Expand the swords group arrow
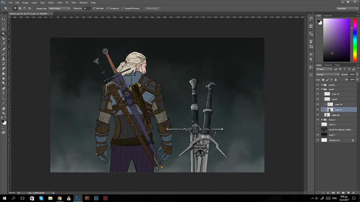Screen dimensions: 360x202 322,85
